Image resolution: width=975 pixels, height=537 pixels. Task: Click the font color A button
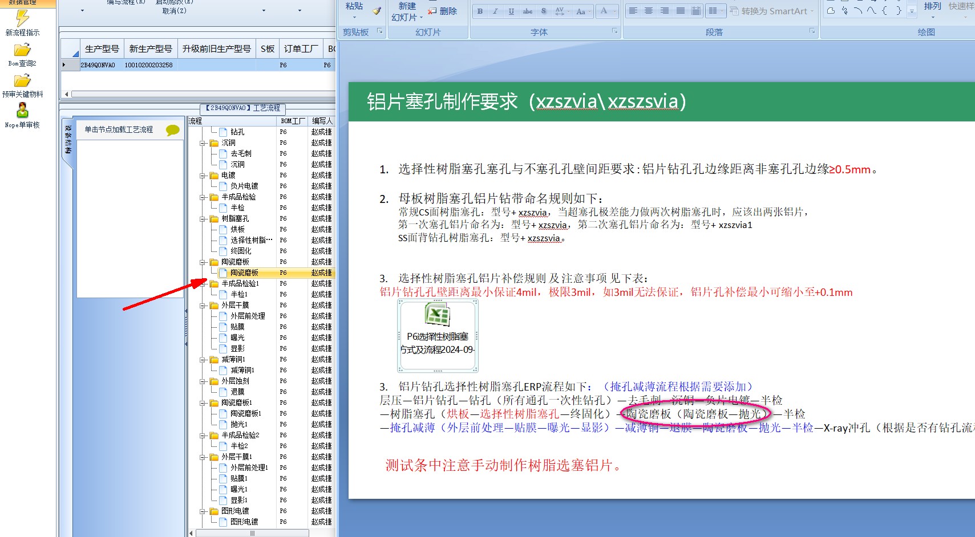click(x=604, y=11)
